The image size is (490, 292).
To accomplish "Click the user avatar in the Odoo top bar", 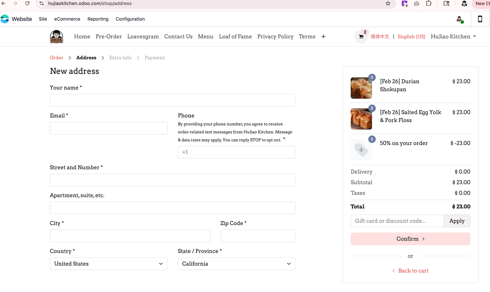I will coord(460,19).
